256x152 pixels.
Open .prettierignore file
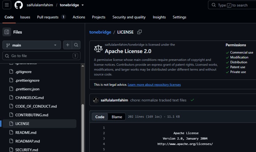[x=27, y=80]
